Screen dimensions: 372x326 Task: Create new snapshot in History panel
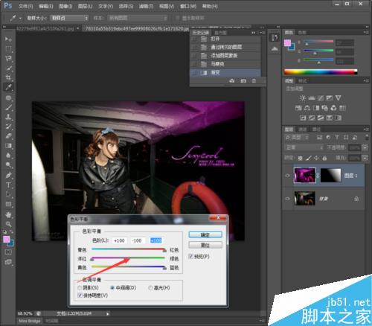(x=243, y=81)
